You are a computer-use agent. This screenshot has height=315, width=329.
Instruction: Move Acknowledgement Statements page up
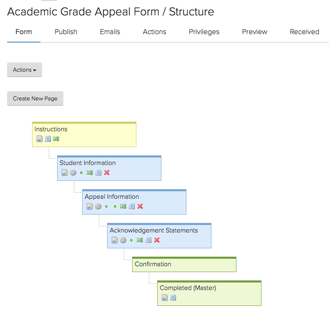[131, 240]
